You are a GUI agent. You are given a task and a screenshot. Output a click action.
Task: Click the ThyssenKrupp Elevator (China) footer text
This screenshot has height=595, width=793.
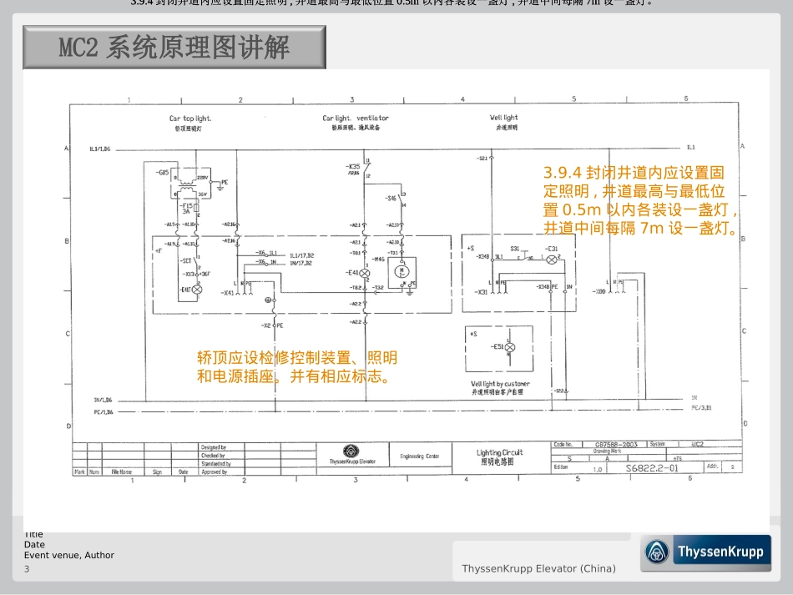coord(538,568)
